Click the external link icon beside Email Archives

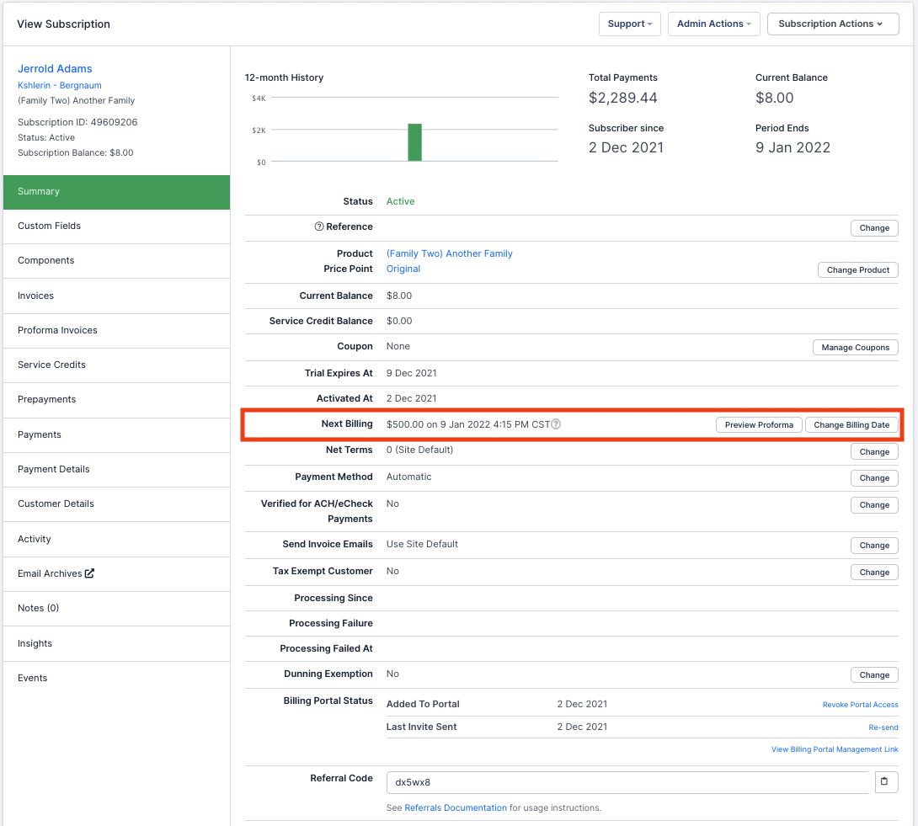point(90,573)
